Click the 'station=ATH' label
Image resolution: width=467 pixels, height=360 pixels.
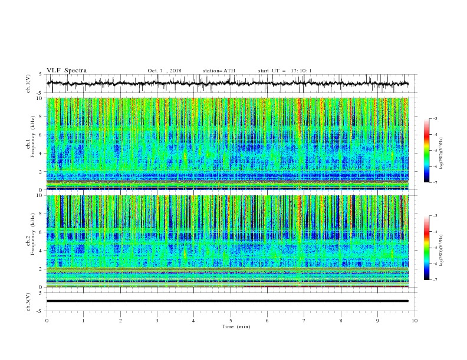(x=219, y=71)
